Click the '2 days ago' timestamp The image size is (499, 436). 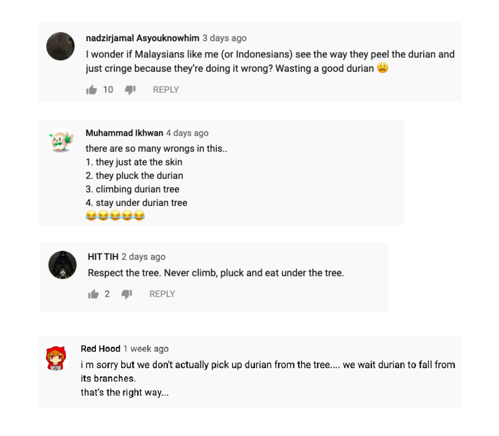pyautogui.click(x=143, y=257)
